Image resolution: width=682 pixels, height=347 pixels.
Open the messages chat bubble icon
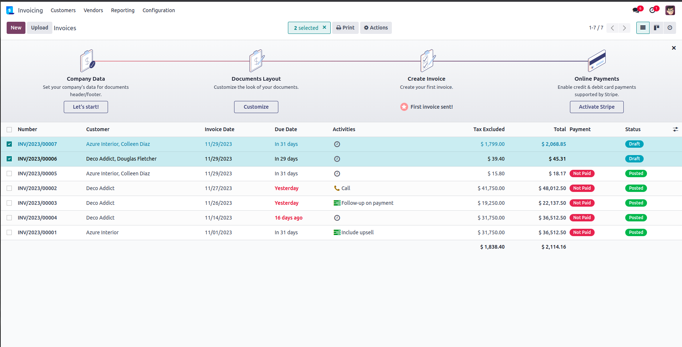(x=636, y=10)
